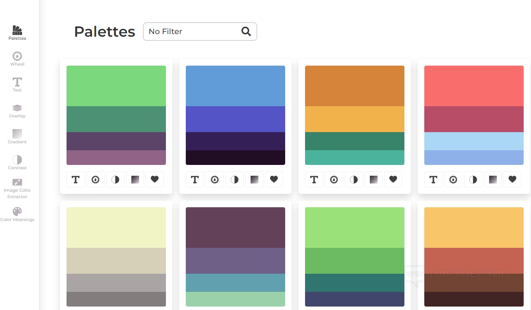The height and width of the screenshot is (310, 531).
Task: Open the Gradient tool in sidebar
Action: tap(17, 136)
